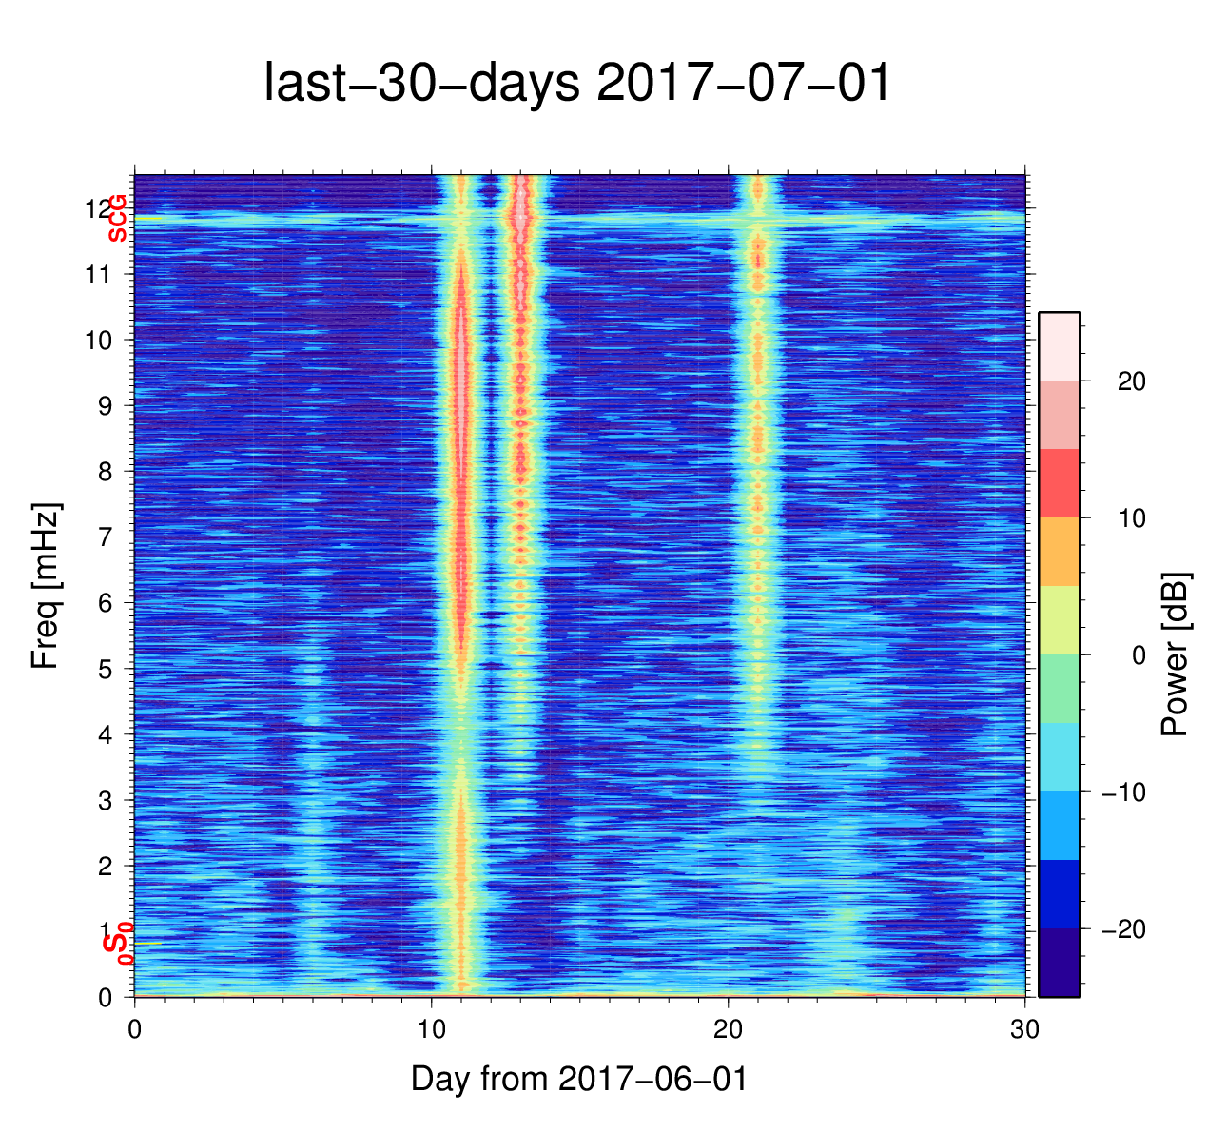Click the day 11 event band at 9 mHz
The height and width of the screenshot is (1132, 1227).
pyautogui.click(x=461, y=406)
